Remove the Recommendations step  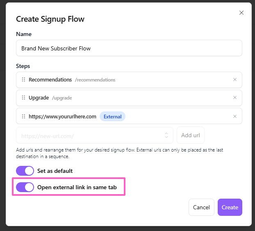pos(235,80)
